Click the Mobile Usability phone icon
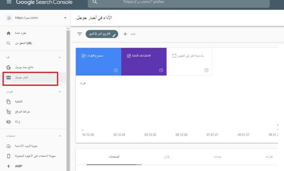The width and height of the screenshot is (284, 171). (8, 156)
